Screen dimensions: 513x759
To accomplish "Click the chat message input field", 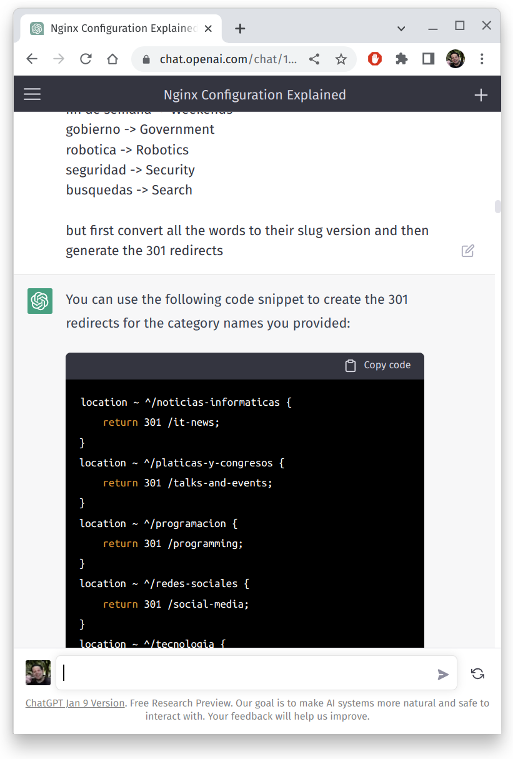I will tap(247, 673).
